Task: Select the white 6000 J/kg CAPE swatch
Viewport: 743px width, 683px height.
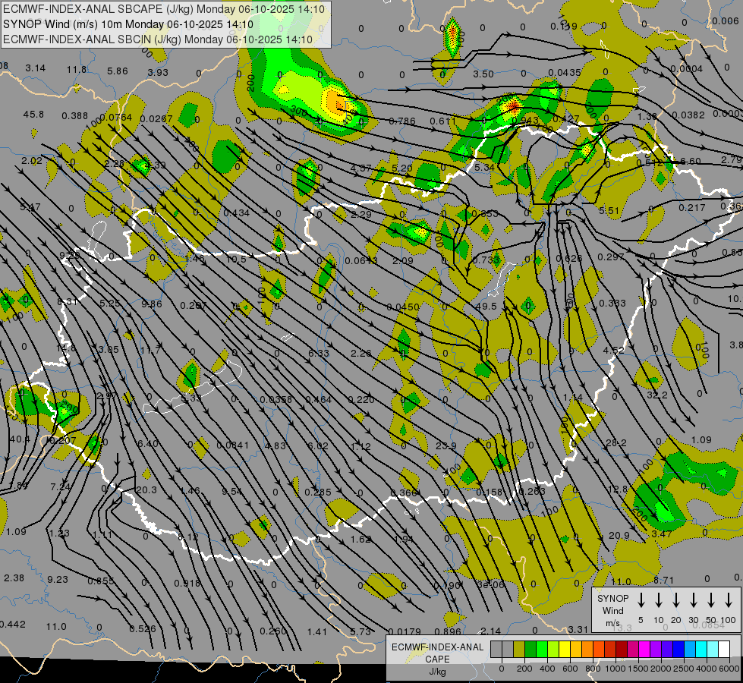Action: point(725,649)
